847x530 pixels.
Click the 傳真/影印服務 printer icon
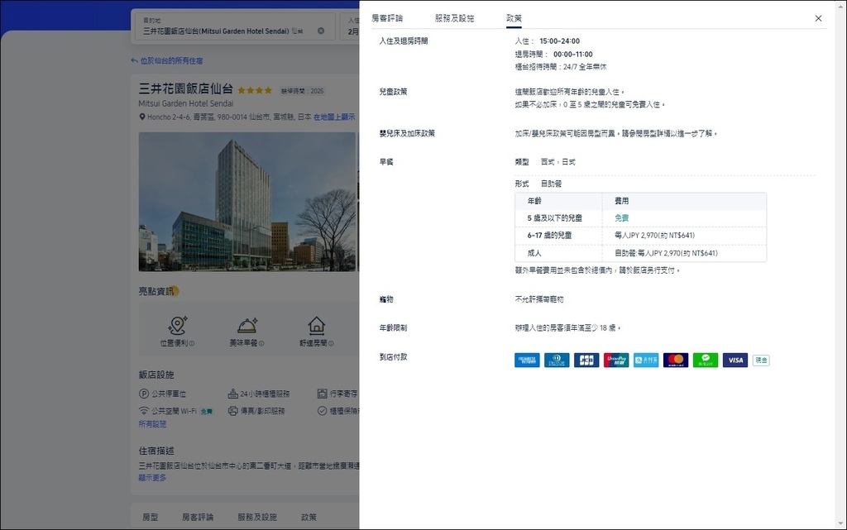pyautogui.click(x=232, y=411)
